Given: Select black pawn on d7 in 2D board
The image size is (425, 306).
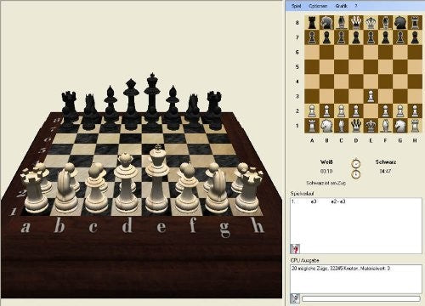Looking at the screenshot, I should point(356,37).
